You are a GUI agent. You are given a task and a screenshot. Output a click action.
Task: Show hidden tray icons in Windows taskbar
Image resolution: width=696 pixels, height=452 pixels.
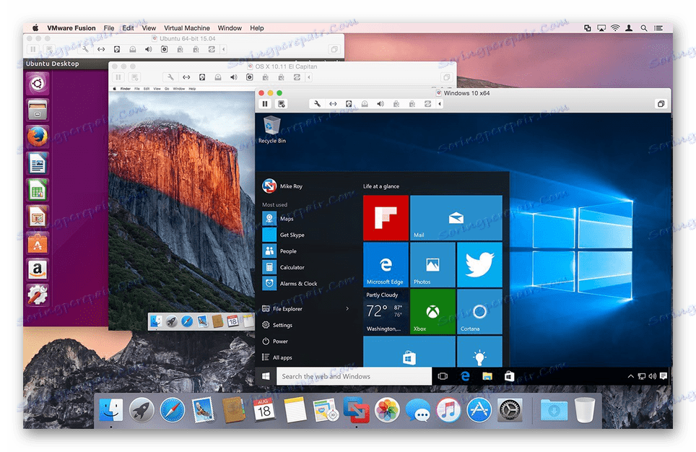[x=630, y=376]
